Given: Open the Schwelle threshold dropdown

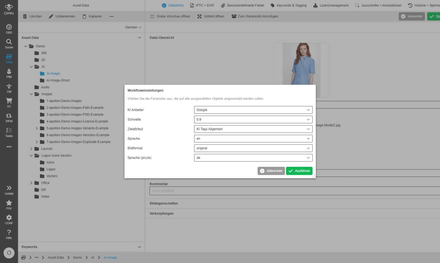Looking at the screenshot, I should coord(253,119).
